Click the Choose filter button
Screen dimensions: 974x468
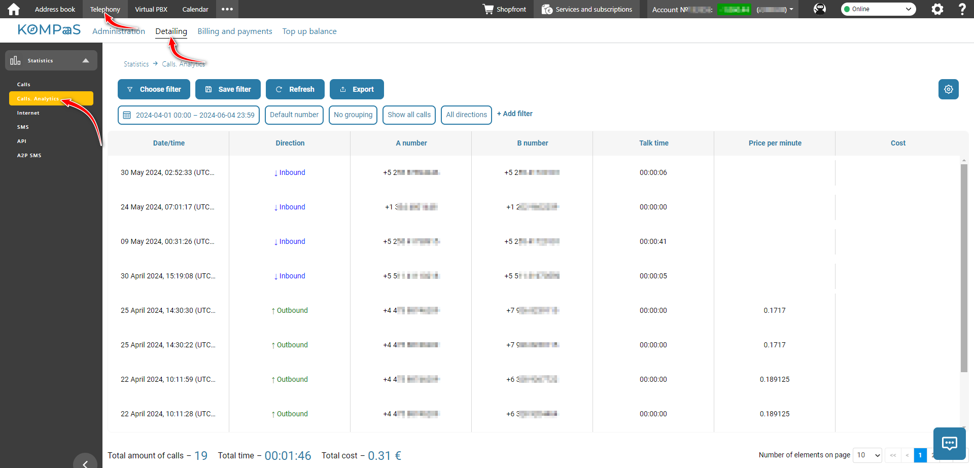click(x=154, y=89)
